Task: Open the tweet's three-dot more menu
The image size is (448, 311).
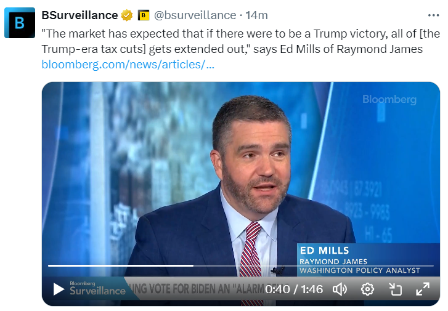Action: tap(434, 15)
